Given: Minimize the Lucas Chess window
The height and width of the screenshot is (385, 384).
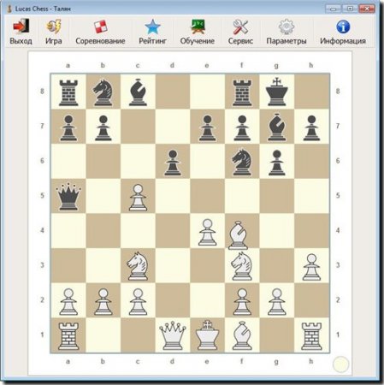Looking at the screenshot, I should pos(333,9).
